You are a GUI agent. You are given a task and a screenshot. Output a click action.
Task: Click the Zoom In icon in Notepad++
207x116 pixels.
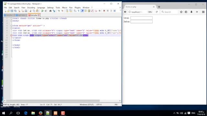[59, 11]
